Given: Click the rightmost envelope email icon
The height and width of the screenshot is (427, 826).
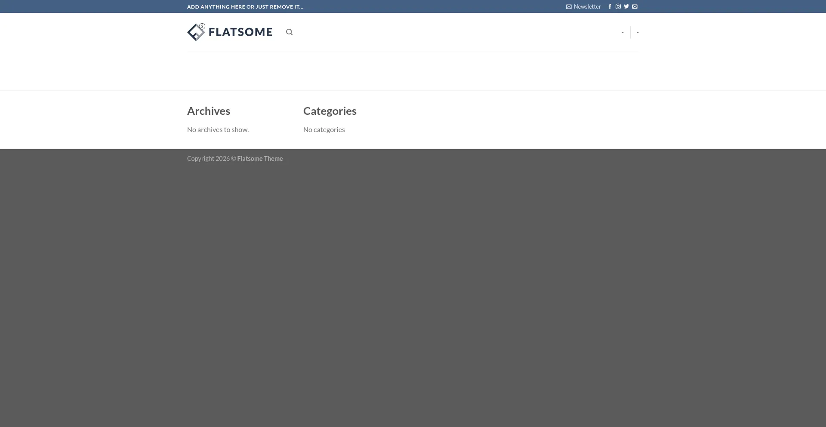Looking at the screenshot, I should (x=635, y=6).
